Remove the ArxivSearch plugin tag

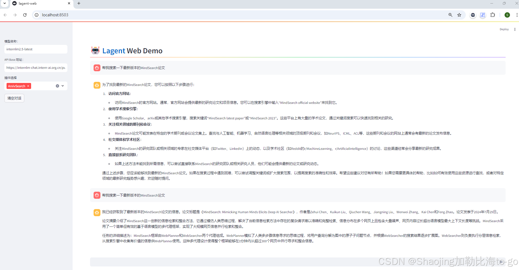point(28,86)
